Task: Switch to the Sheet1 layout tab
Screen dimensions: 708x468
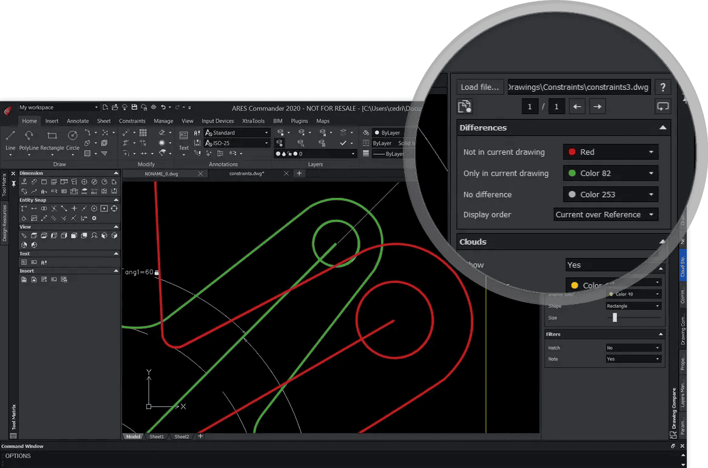Action: click(157, 436)
